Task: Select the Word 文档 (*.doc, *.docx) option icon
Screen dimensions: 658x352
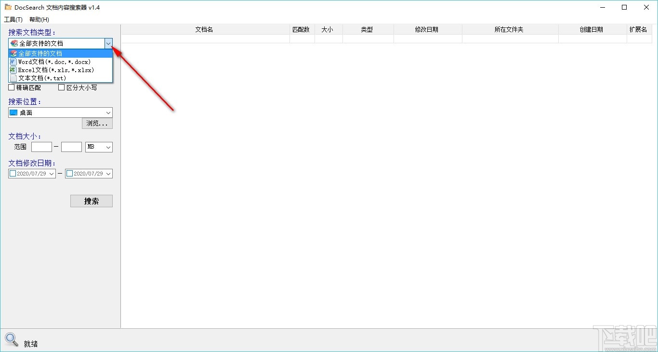Action: click(x=13, y=62)
